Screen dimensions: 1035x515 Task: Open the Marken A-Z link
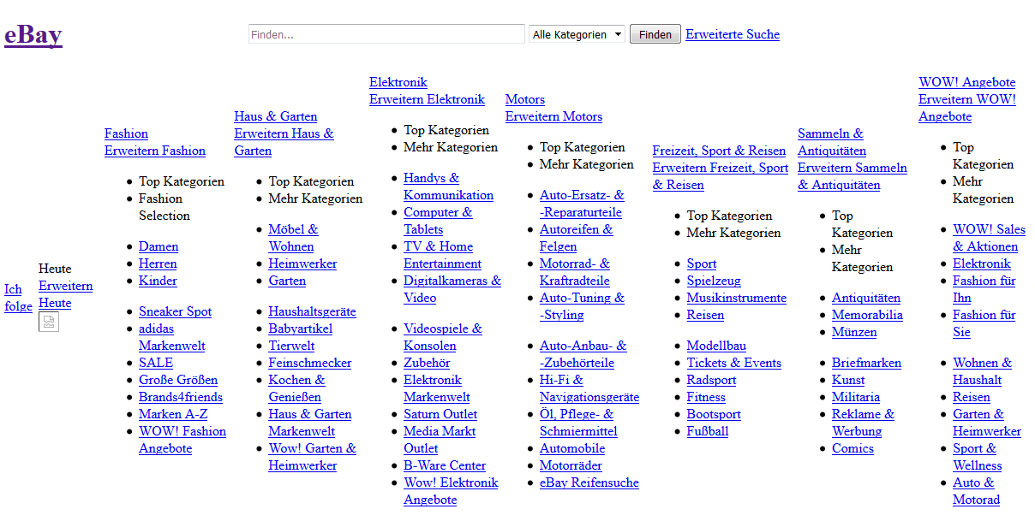point(173,414)
